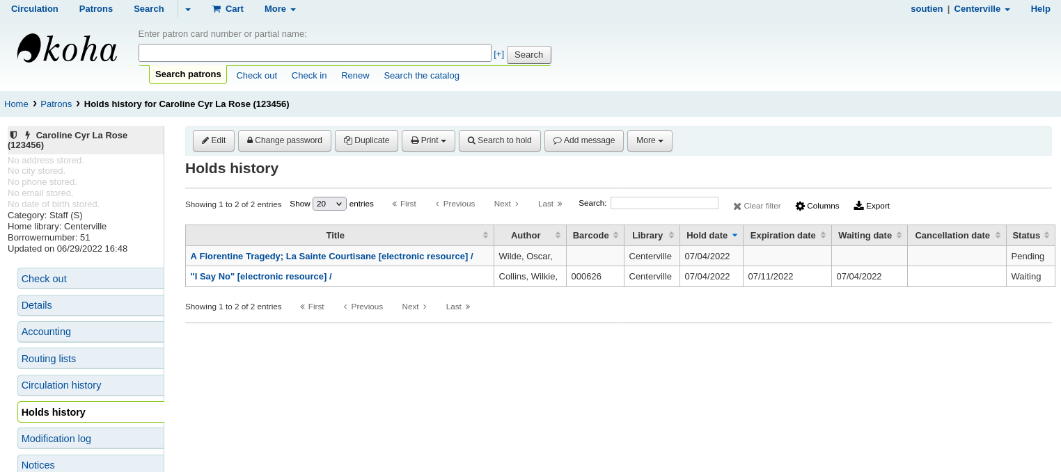Click the Koha logo

[67, 49]
